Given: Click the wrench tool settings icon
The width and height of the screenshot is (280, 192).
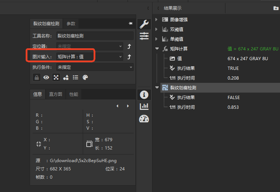Looking at the screenshot, I should (144, 24).
